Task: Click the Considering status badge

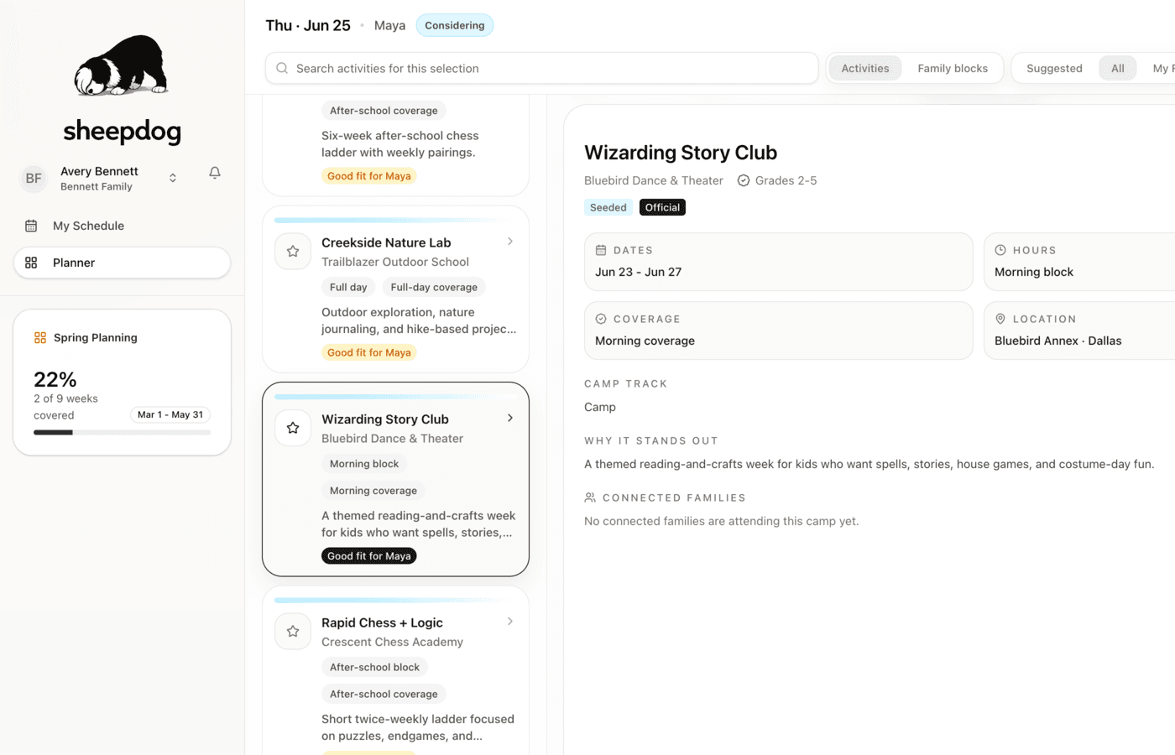Action: [x=455, y=25]
